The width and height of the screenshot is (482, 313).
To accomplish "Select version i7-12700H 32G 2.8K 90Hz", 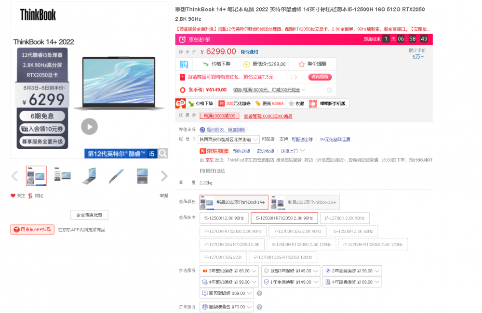I will 297,231.
